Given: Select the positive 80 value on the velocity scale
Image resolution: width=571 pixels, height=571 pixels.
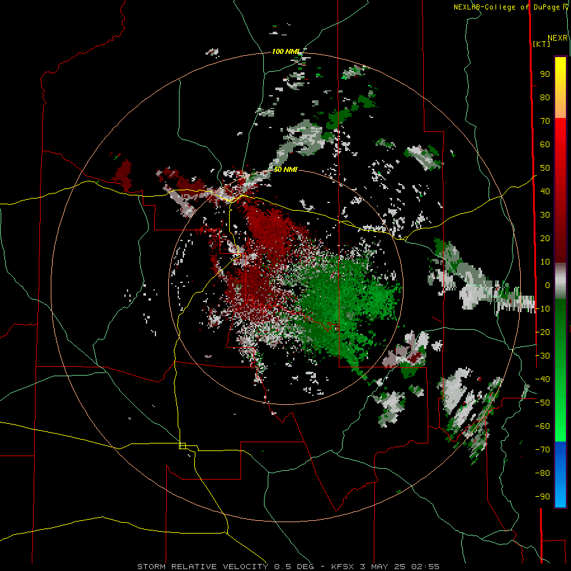Looking at the screenshot, I should (x=545, y=98).
